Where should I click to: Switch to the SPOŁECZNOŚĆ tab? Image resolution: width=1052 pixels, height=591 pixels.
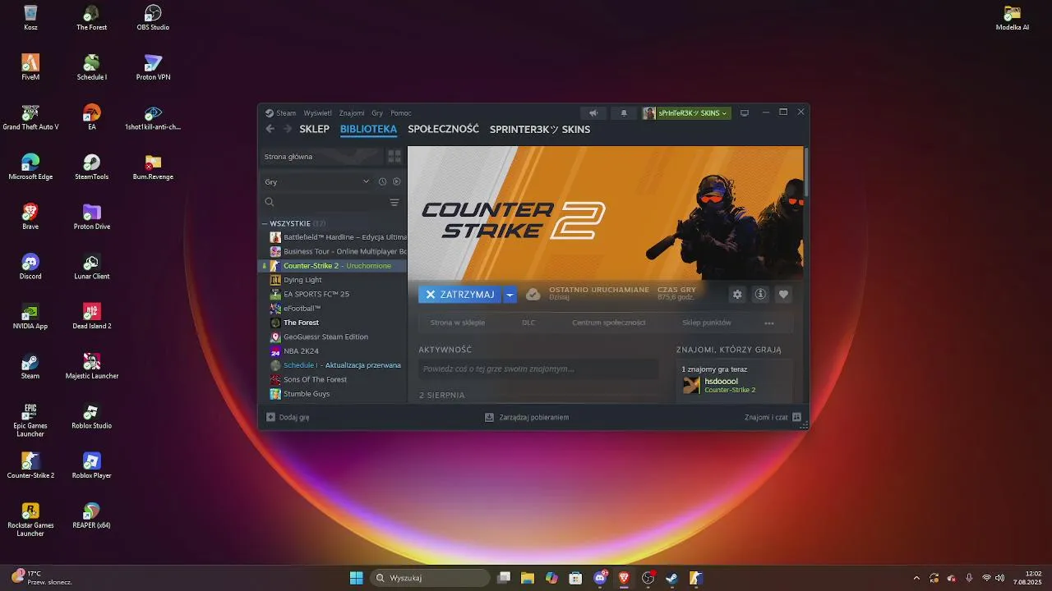(x=443, y=129)
